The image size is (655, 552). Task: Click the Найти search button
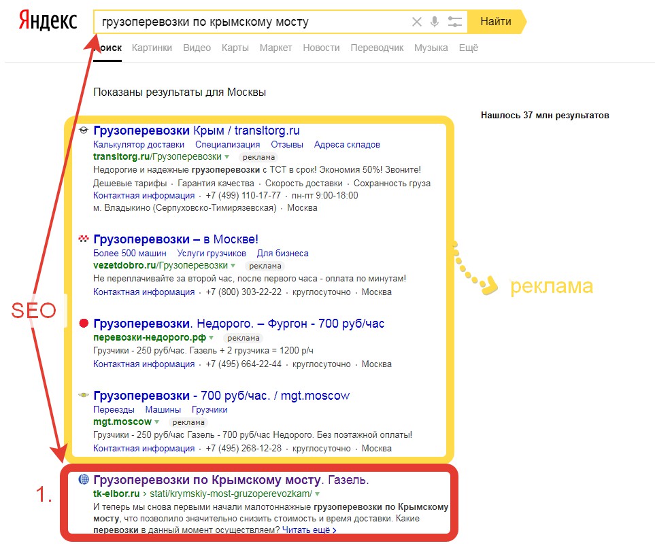[496, 21]
